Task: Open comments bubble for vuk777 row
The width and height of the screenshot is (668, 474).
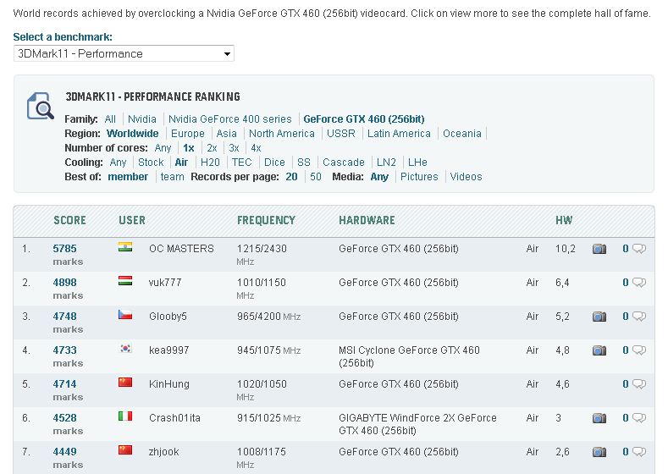Action: click(639, 283)
